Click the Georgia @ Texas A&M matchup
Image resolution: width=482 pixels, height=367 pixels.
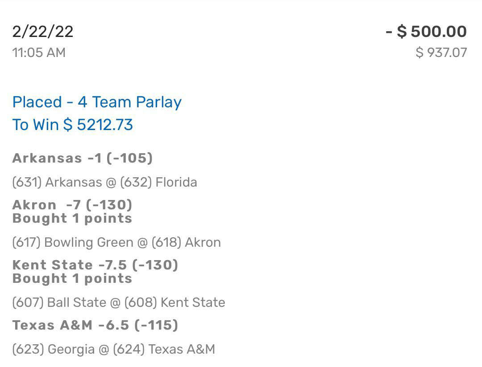pos(114,349)
